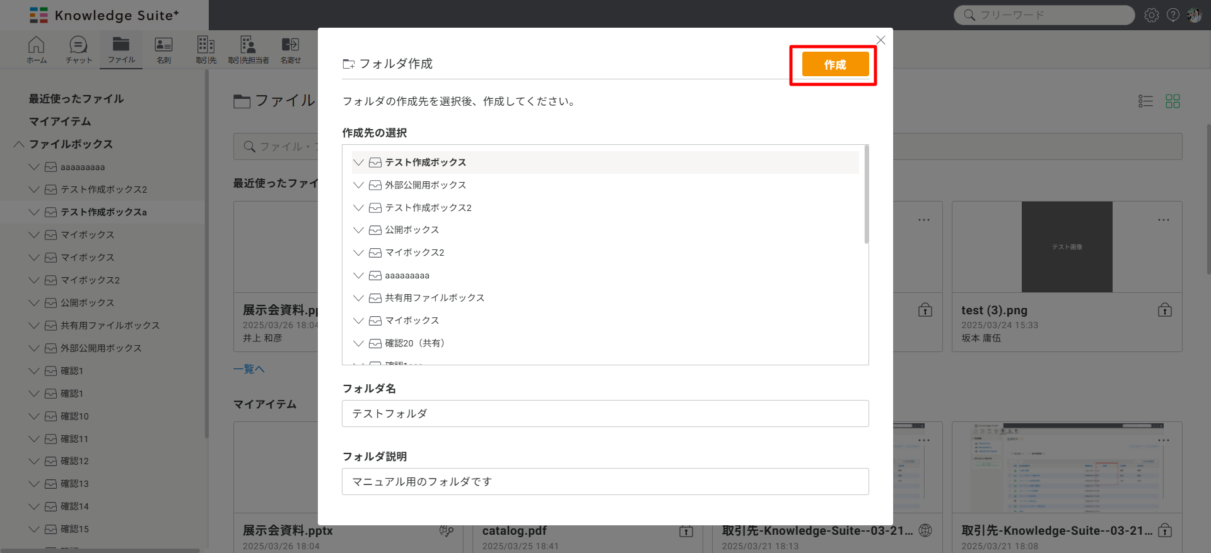The width and height of the screenshot is (1211, 553).
Task: Click the orange 作成 button
Action: coord(835,64)
